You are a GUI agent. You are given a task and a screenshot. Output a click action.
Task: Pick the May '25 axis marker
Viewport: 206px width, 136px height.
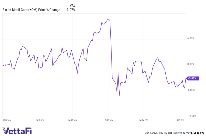coord(144,120)
